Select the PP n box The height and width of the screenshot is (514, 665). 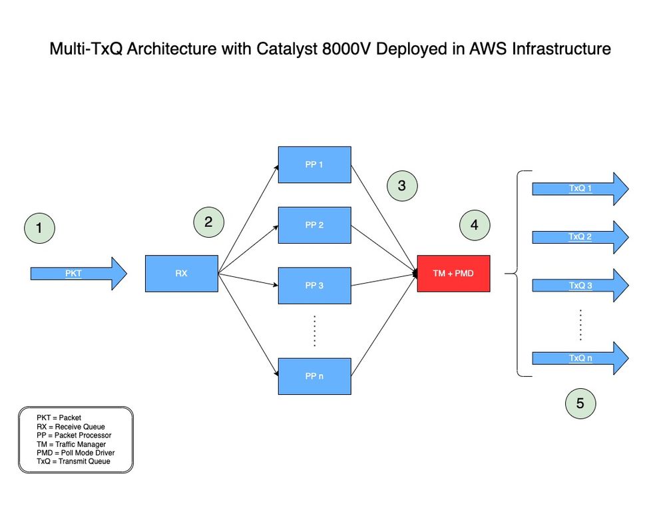point(314,376)
